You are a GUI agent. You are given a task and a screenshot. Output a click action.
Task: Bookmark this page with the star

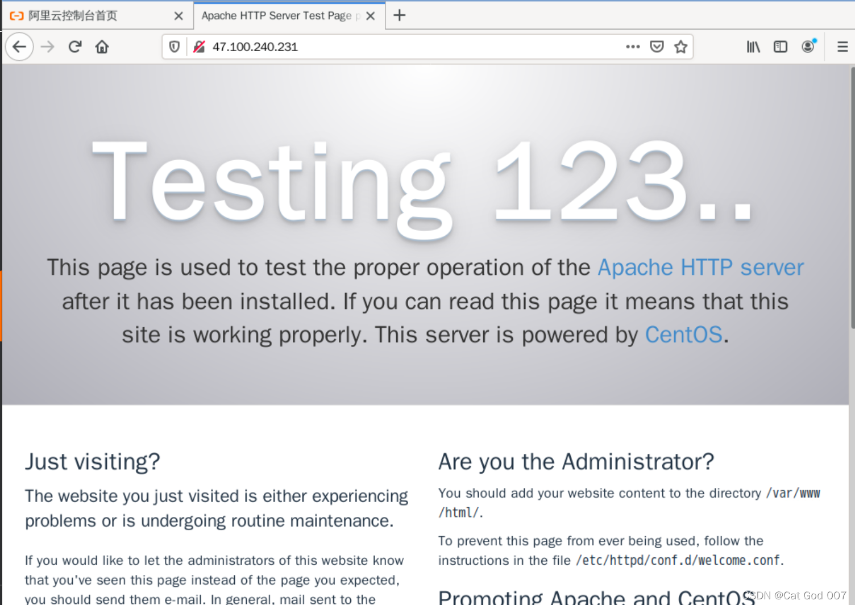[681, 47]
